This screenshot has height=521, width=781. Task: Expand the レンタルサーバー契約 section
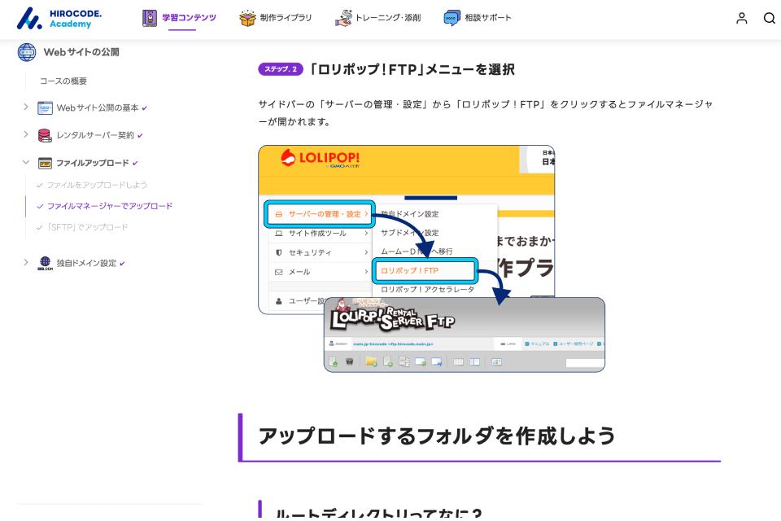pos(26,135)
